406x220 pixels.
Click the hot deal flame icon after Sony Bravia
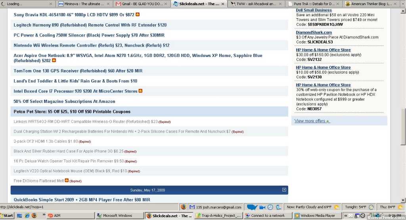[138, 15]
